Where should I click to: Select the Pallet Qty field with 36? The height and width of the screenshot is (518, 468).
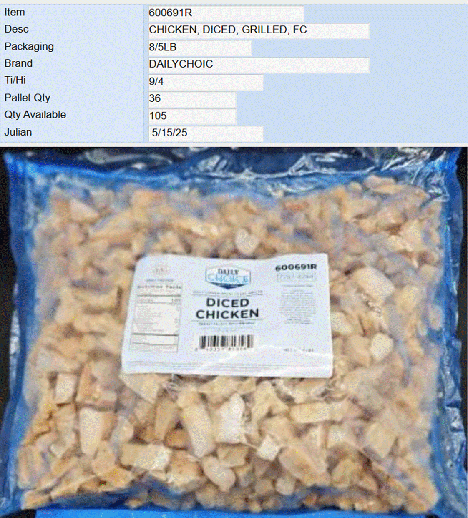(191, 99)
